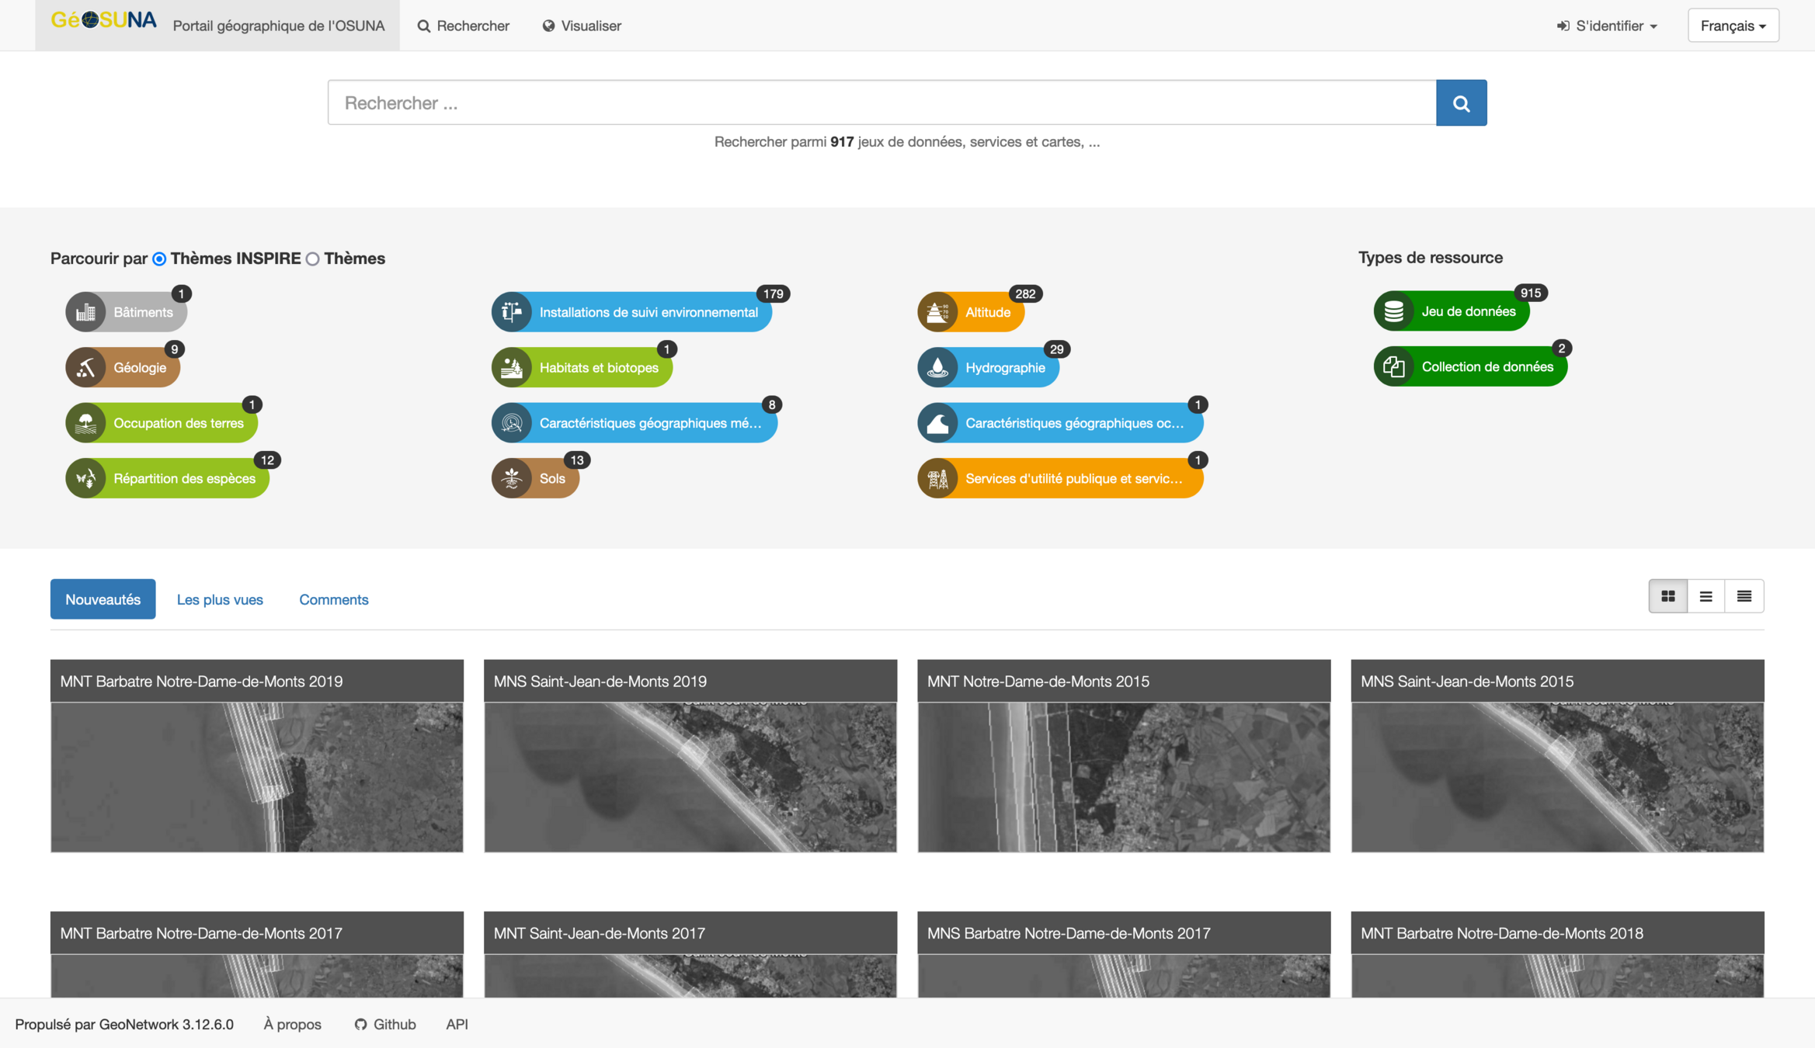The height and width of the screenshot is (1048, 1815).
Task: Open the Géologie theme icon
Action: tap(85, 368)
